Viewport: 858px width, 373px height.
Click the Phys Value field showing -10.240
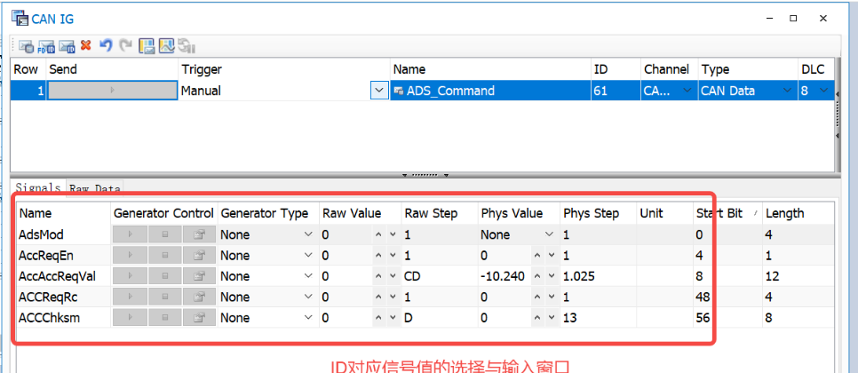(504, 276)
